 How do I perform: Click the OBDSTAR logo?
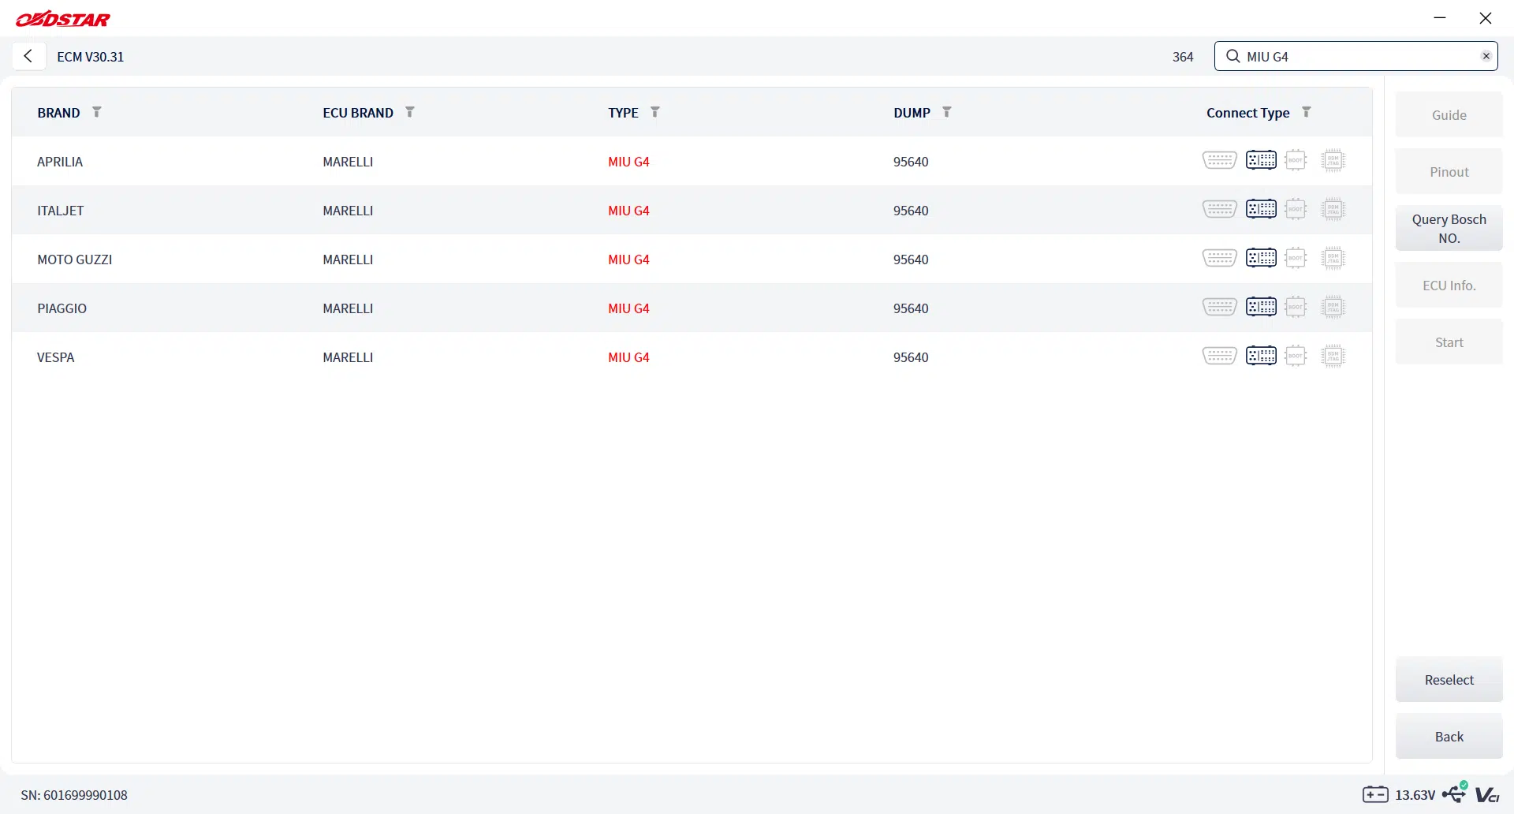pos(63,19)
